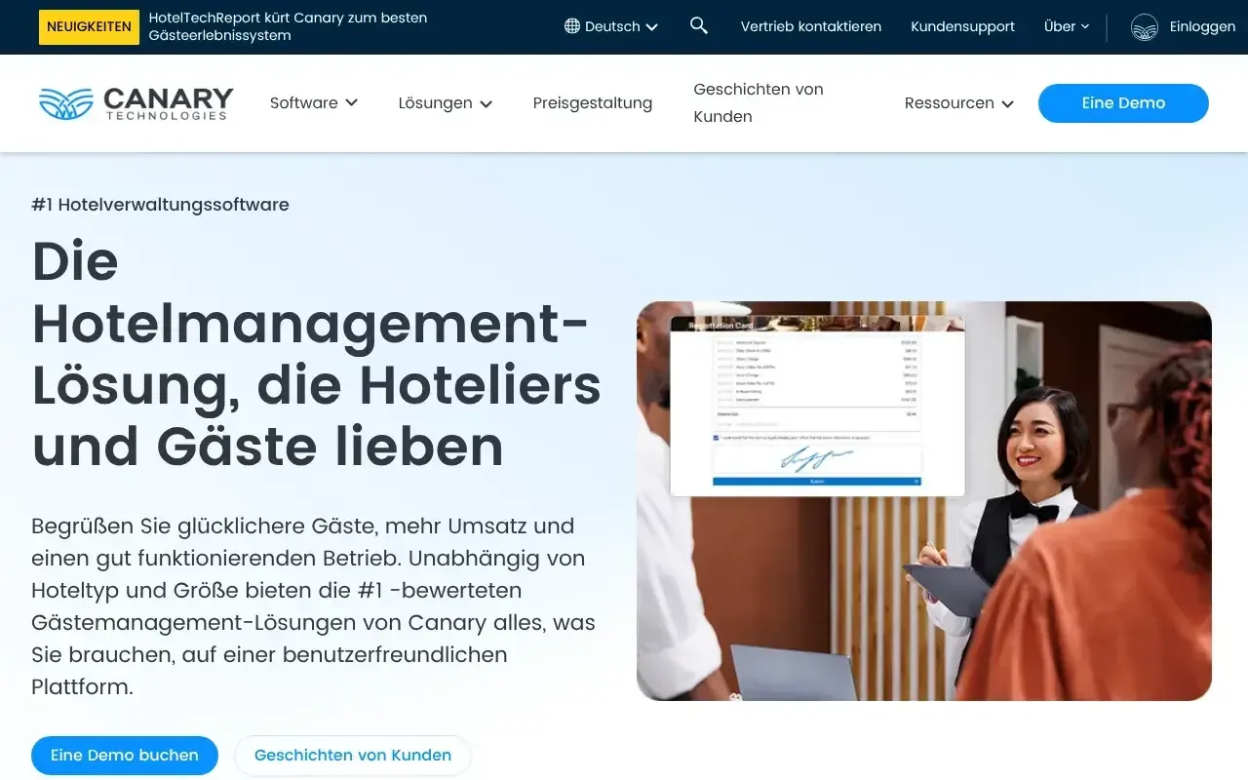Click the Canary Technologies logo
1248x780 pixels.
[136, 103]
